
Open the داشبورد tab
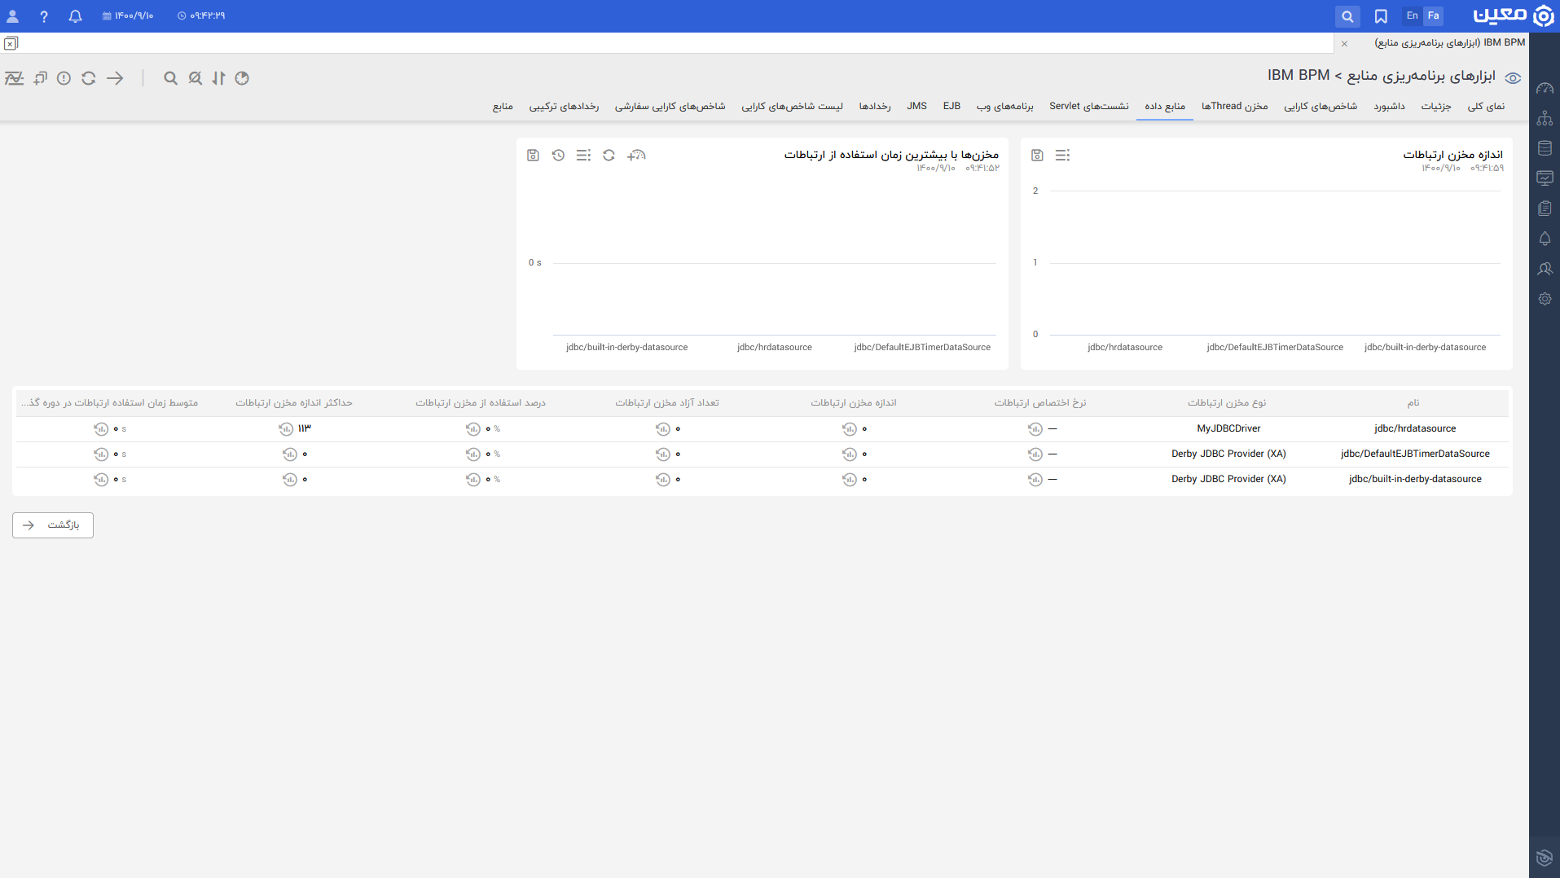pos(1389,107)
